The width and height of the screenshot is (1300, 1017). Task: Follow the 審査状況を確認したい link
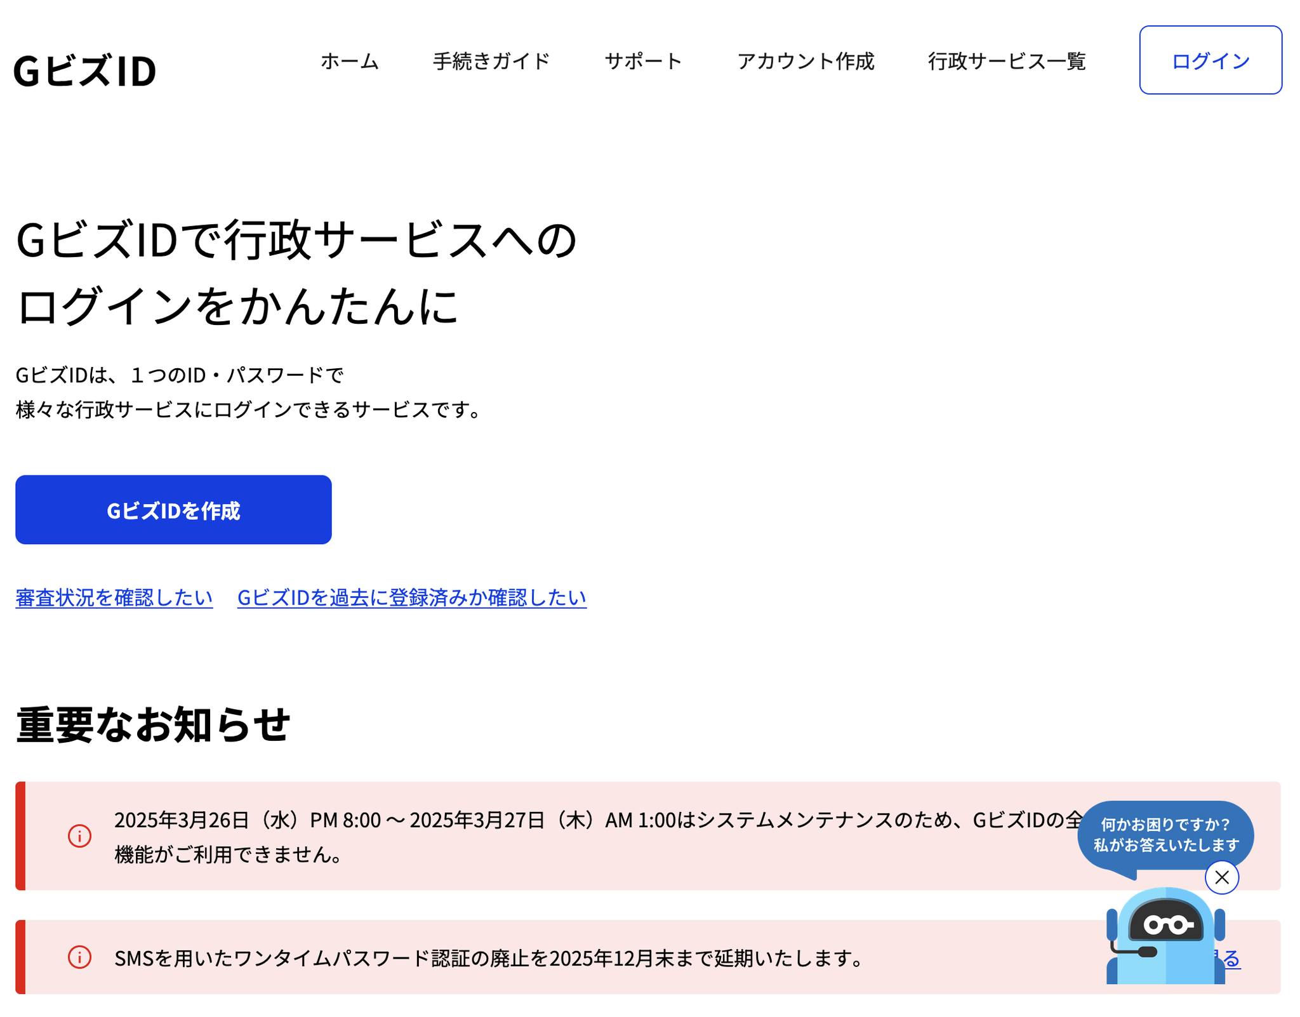[114, 597]
